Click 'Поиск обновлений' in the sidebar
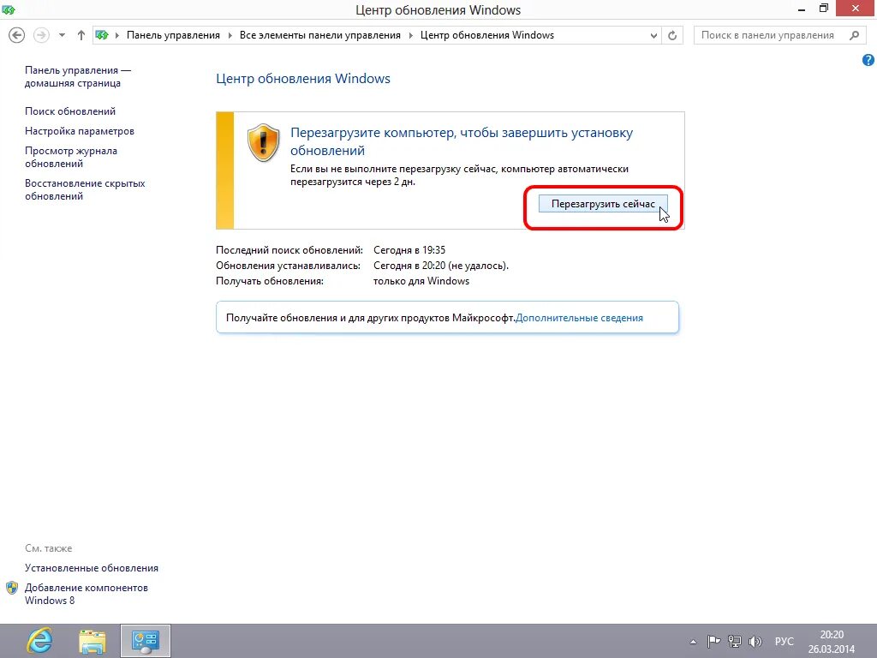Viewport: 877px width, 658px height. pyautogui.click(x=70, y=111)
